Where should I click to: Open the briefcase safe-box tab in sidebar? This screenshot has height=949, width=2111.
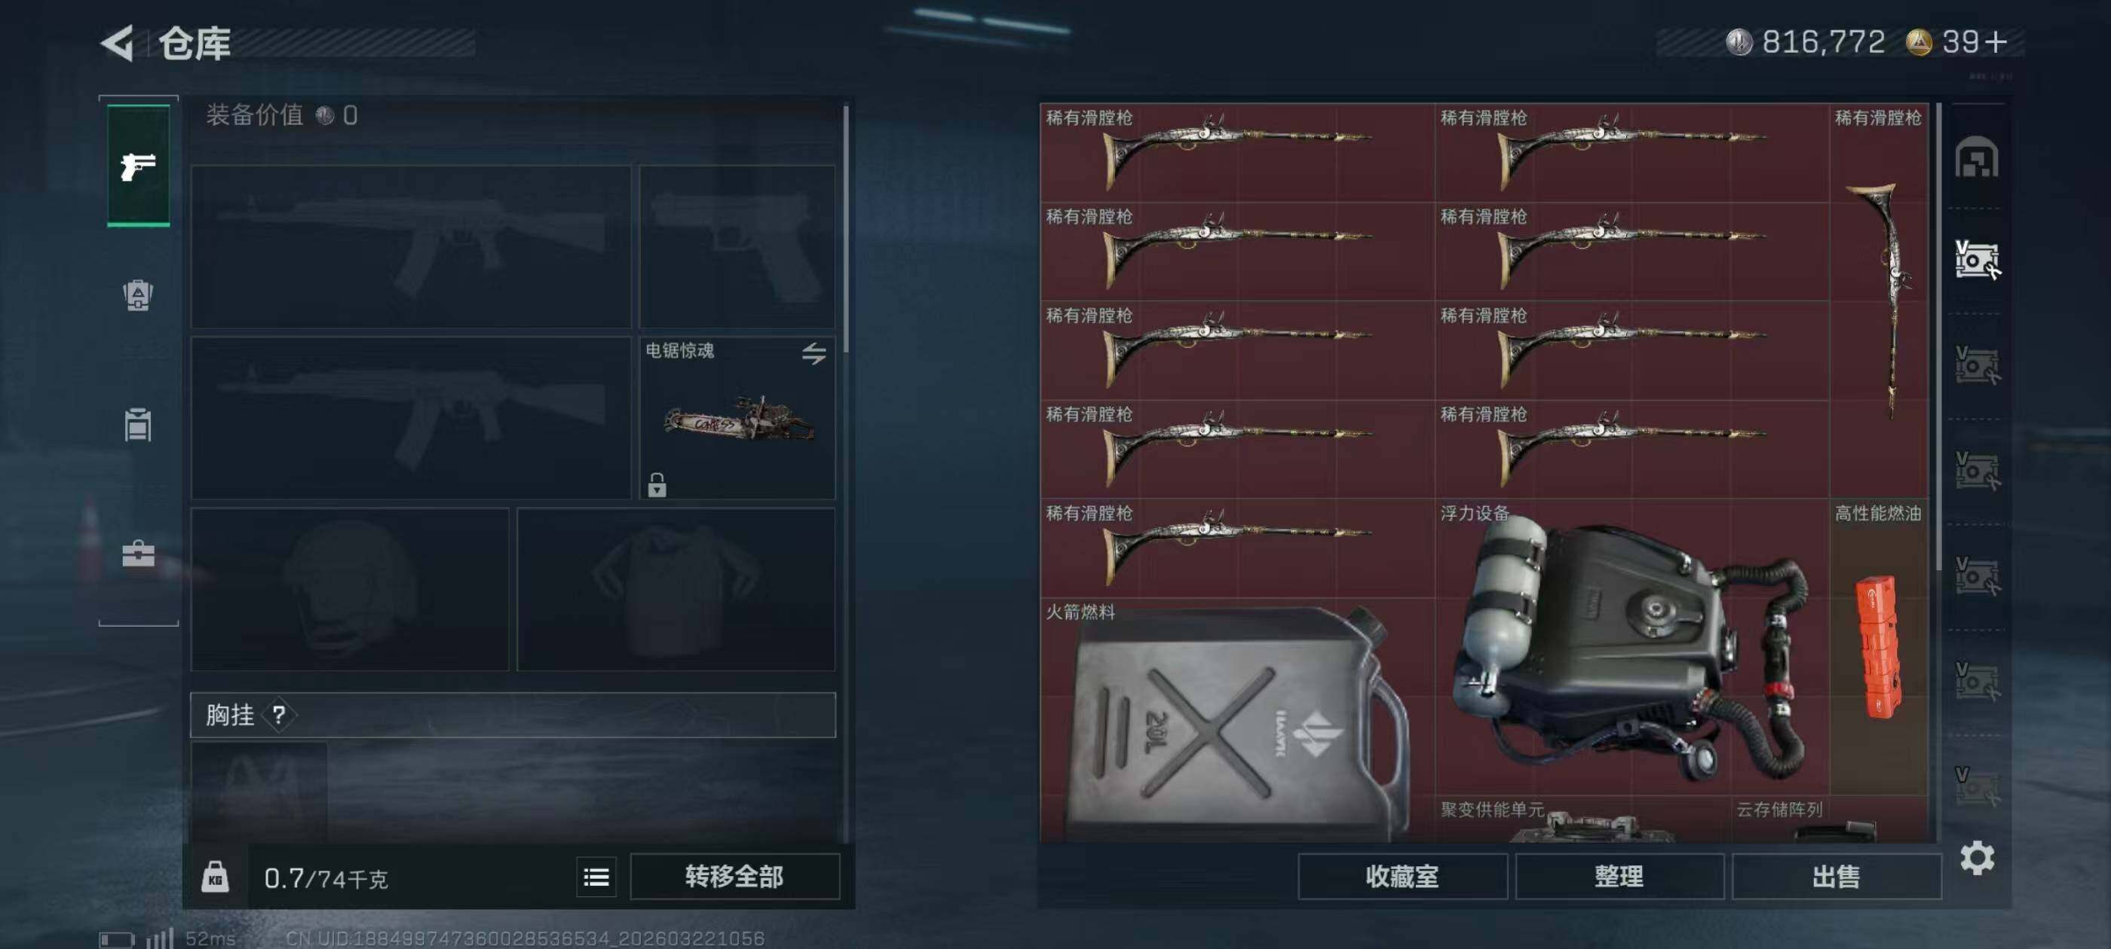pos(138,554)
